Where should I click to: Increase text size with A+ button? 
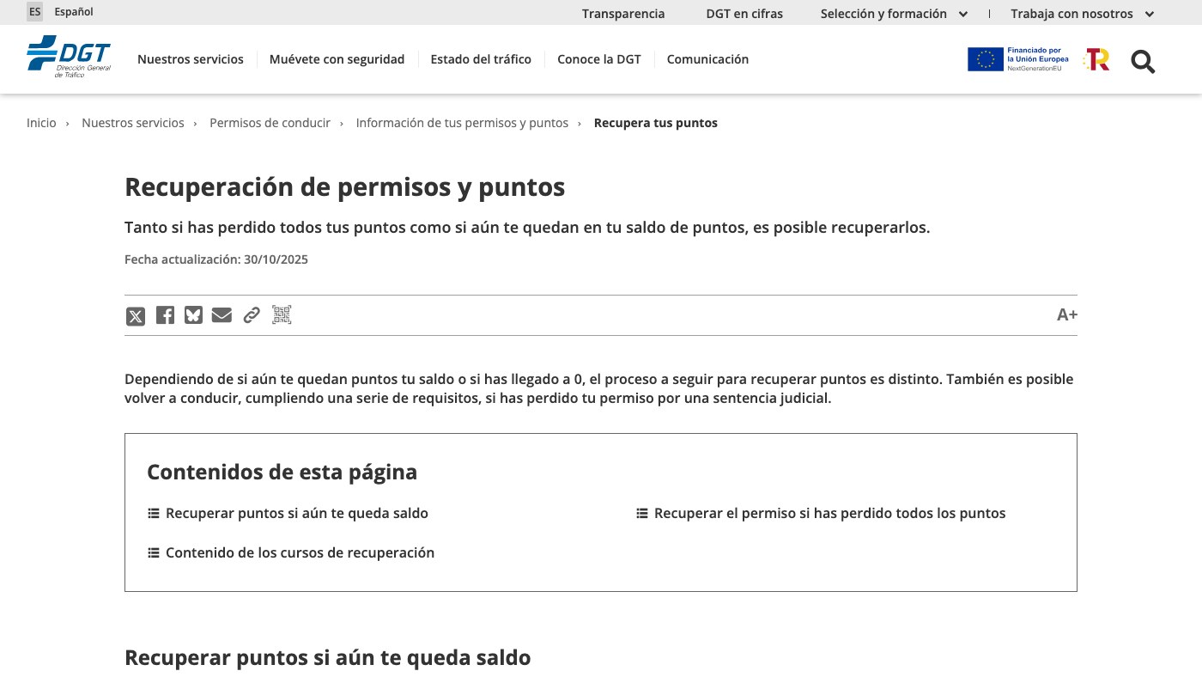(1067, 314)
